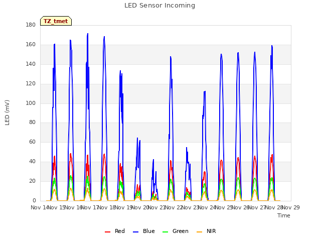Image resolution: width=321 pixels, height=241 pixels.
Task: Click the blue legend color marker
Action: tap(136, 232)
